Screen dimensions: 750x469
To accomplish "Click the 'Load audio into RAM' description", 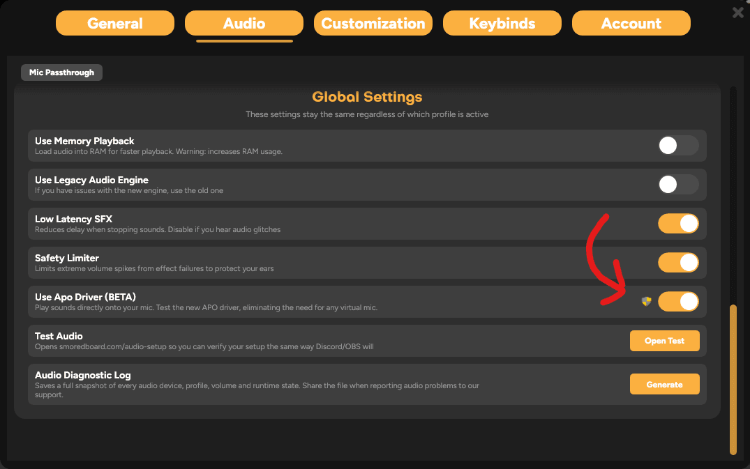I will [159, 152].
